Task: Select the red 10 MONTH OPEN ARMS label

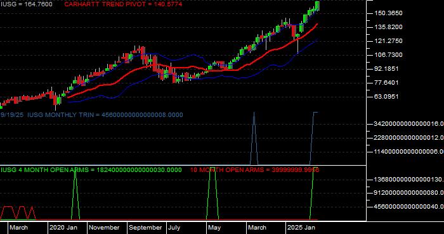Action: 254,170
